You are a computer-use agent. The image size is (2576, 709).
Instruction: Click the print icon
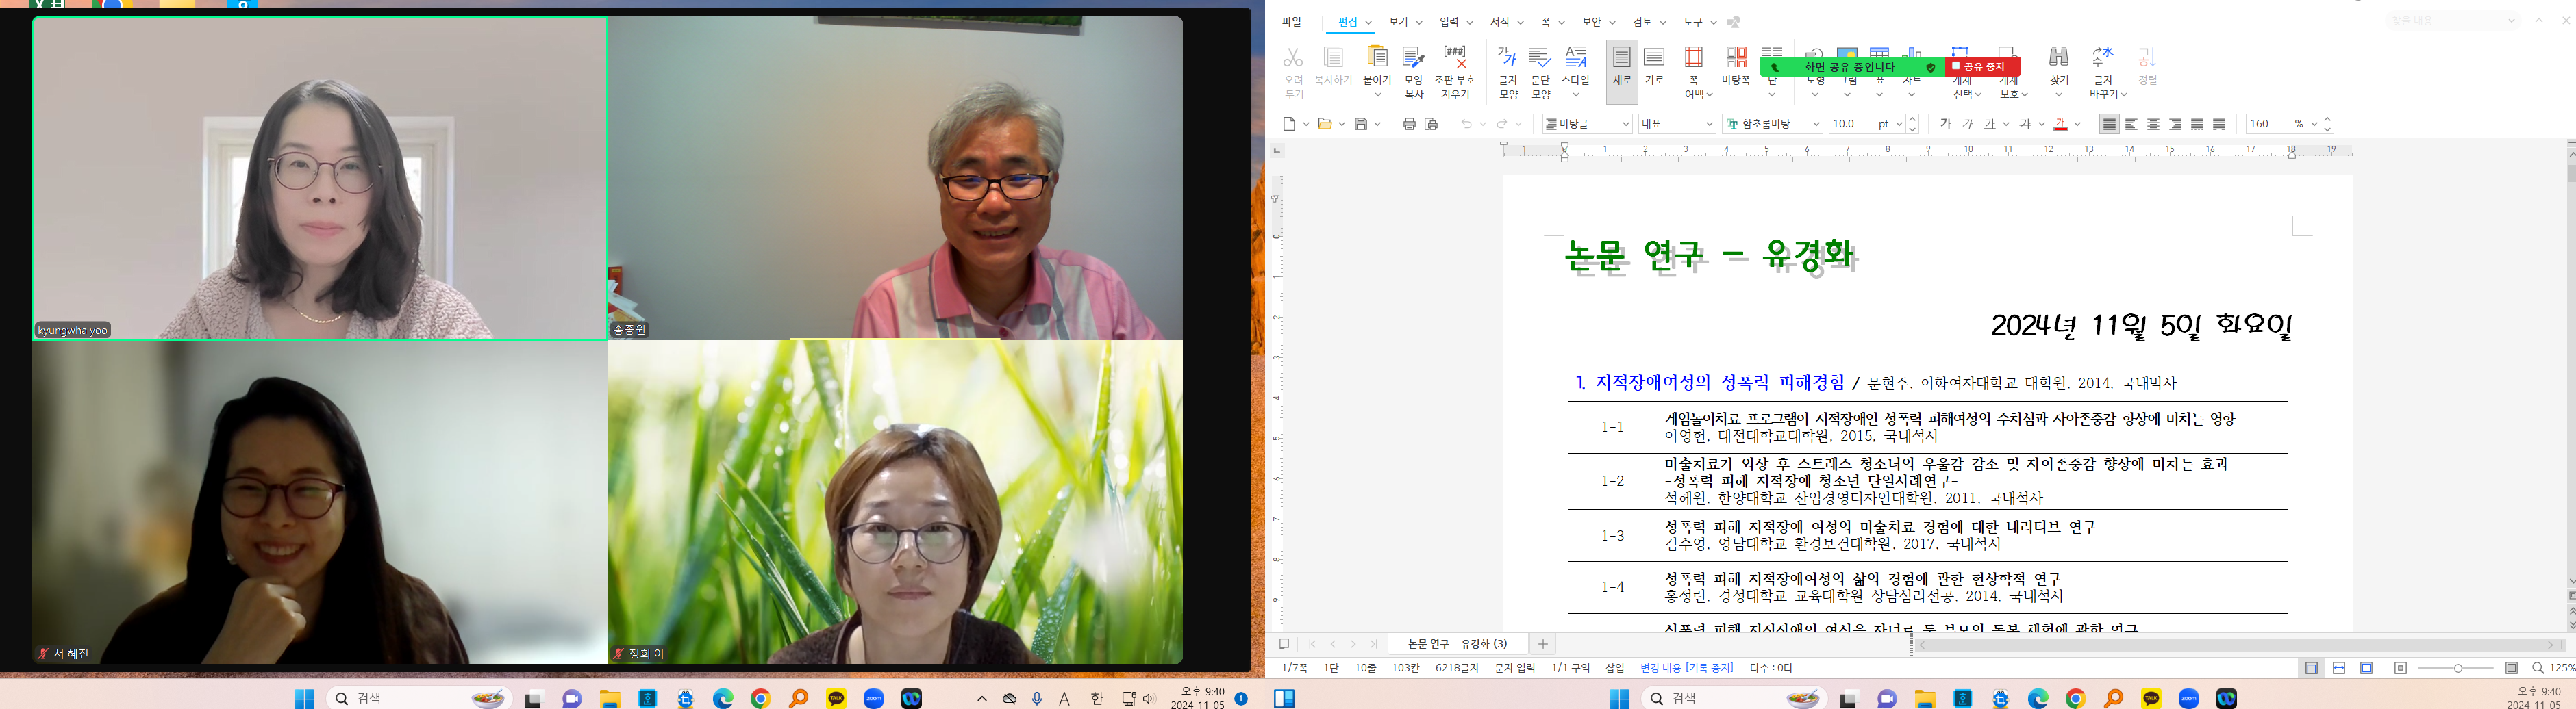[x=1409, y=124]
